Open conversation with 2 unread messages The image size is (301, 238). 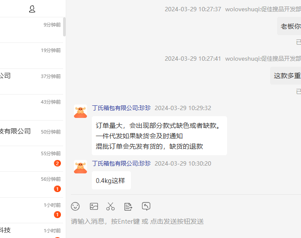click(x=31, y=159)
